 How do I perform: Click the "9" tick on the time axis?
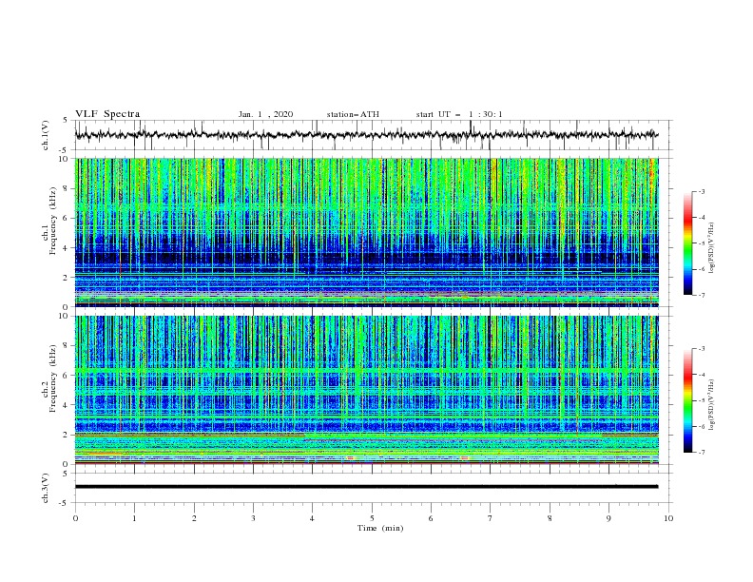(608, 518)
